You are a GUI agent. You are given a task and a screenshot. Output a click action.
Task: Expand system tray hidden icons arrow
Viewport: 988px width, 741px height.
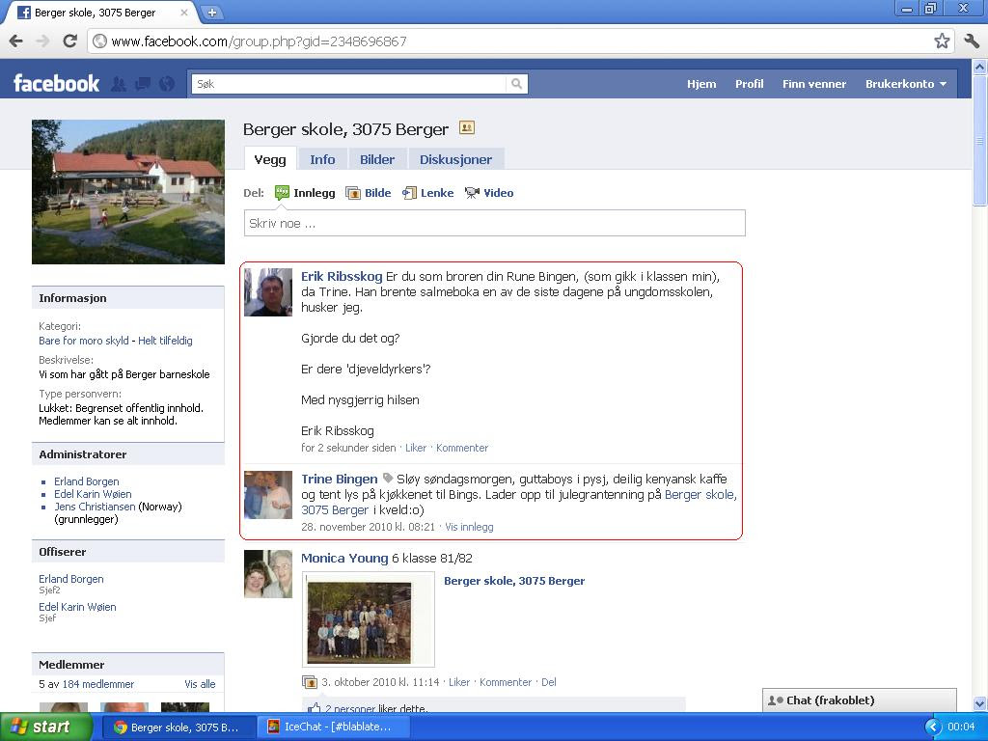tap(932, 727)
